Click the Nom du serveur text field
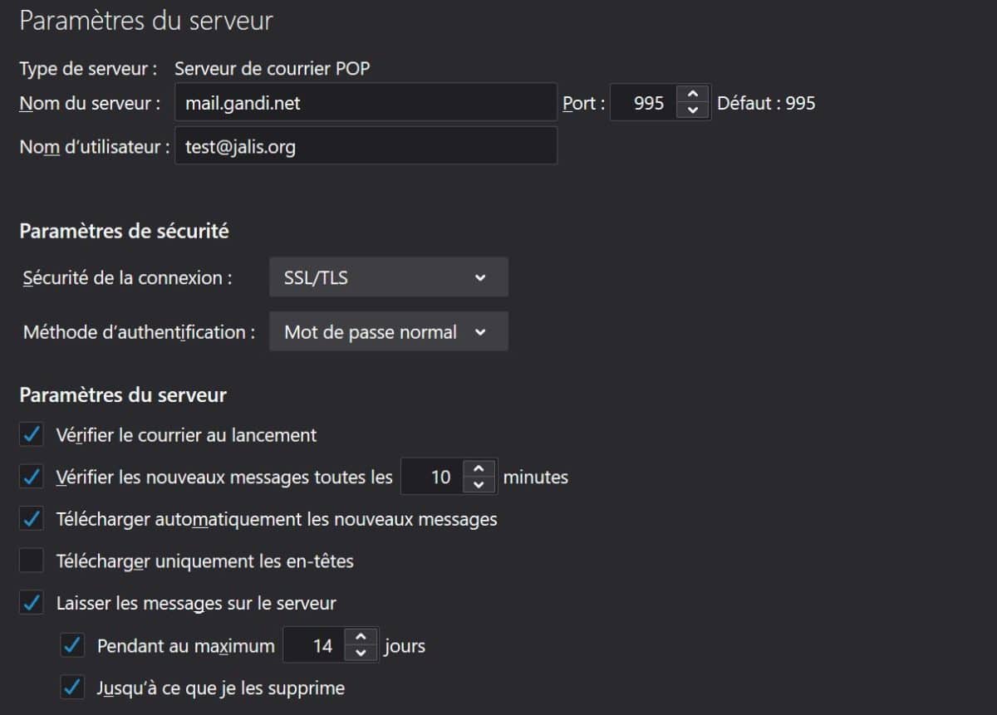The image size is (997, 715). [366, 103]
